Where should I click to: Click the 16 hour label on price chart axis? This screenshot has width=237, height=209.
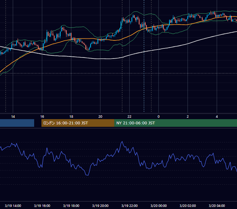pyautogui.click(x=42, y=117)
